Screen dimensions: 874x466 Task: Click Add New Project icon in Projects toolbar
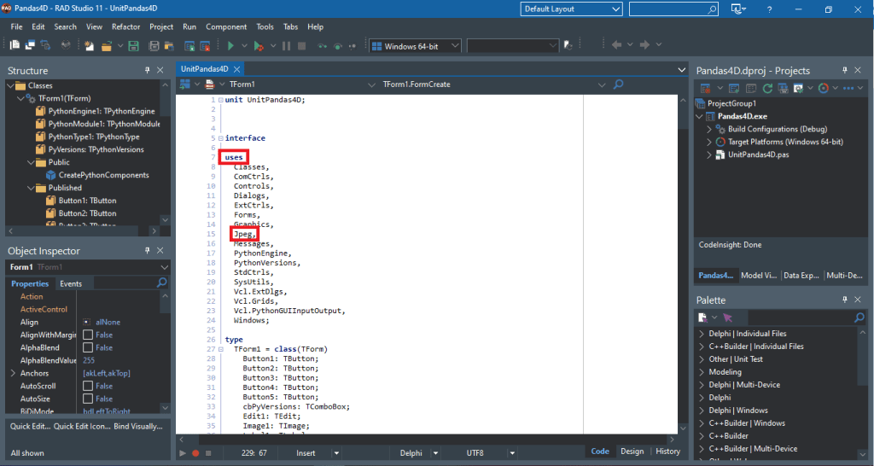pos(733,88)
